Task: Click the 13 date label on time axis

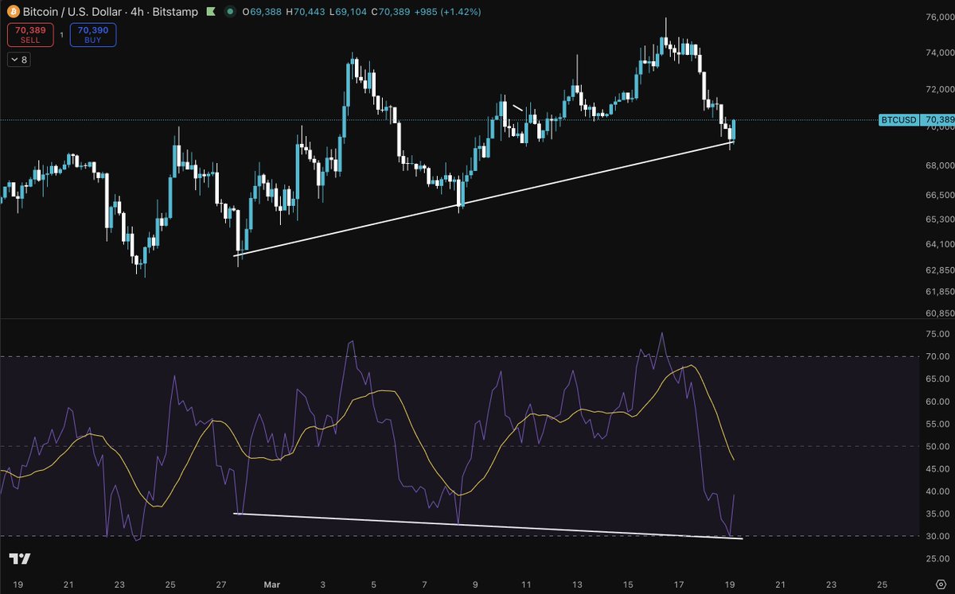Action: point(577,584)
